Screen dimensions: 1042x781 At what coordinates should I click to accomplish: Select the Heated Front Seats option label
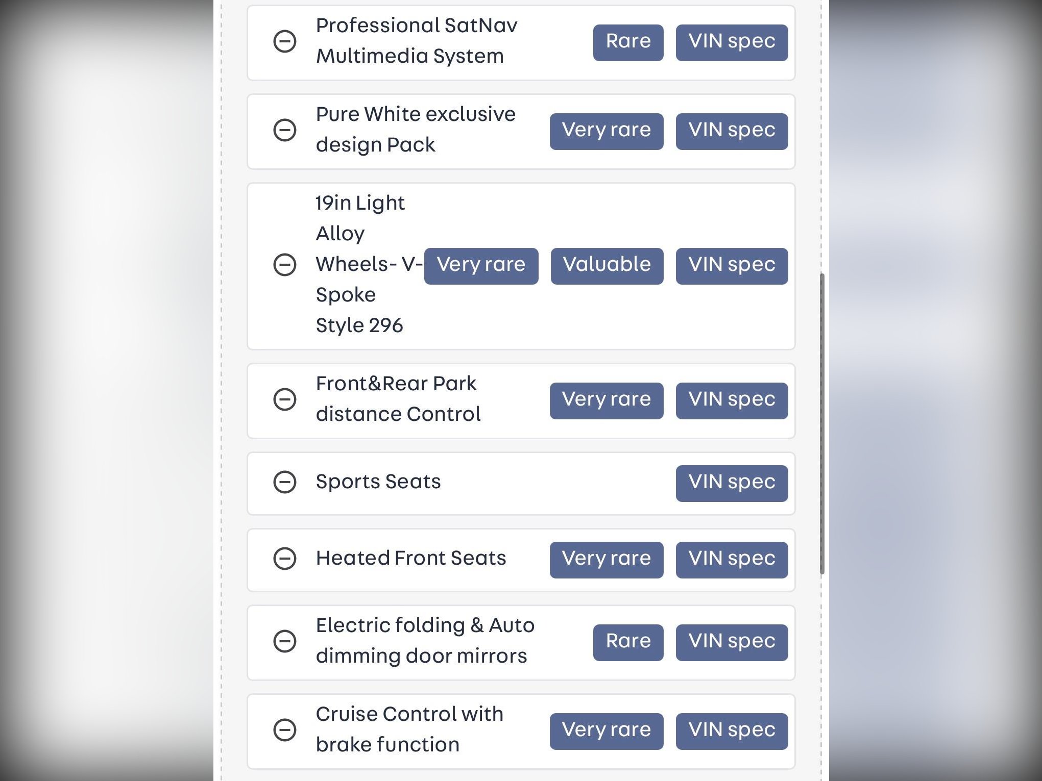410,558
